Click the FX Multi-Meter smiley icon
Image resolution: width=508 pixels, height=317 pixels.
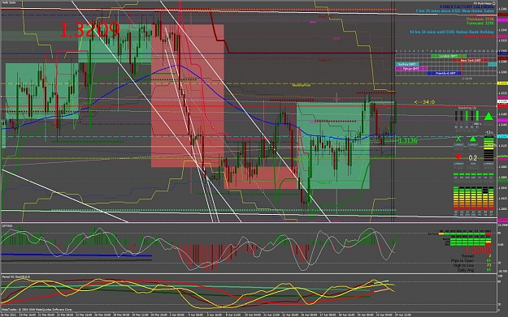point(494,3)
